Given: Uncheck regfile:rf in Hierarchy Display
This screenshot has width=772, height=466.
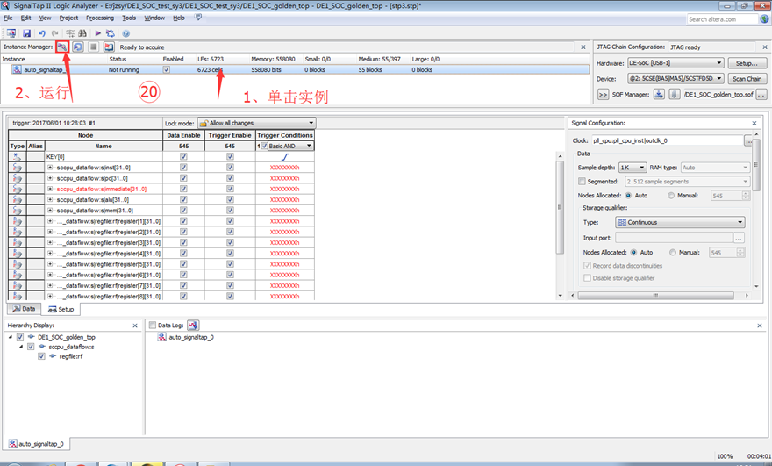Looking at the screenshot, I should 41,356.
